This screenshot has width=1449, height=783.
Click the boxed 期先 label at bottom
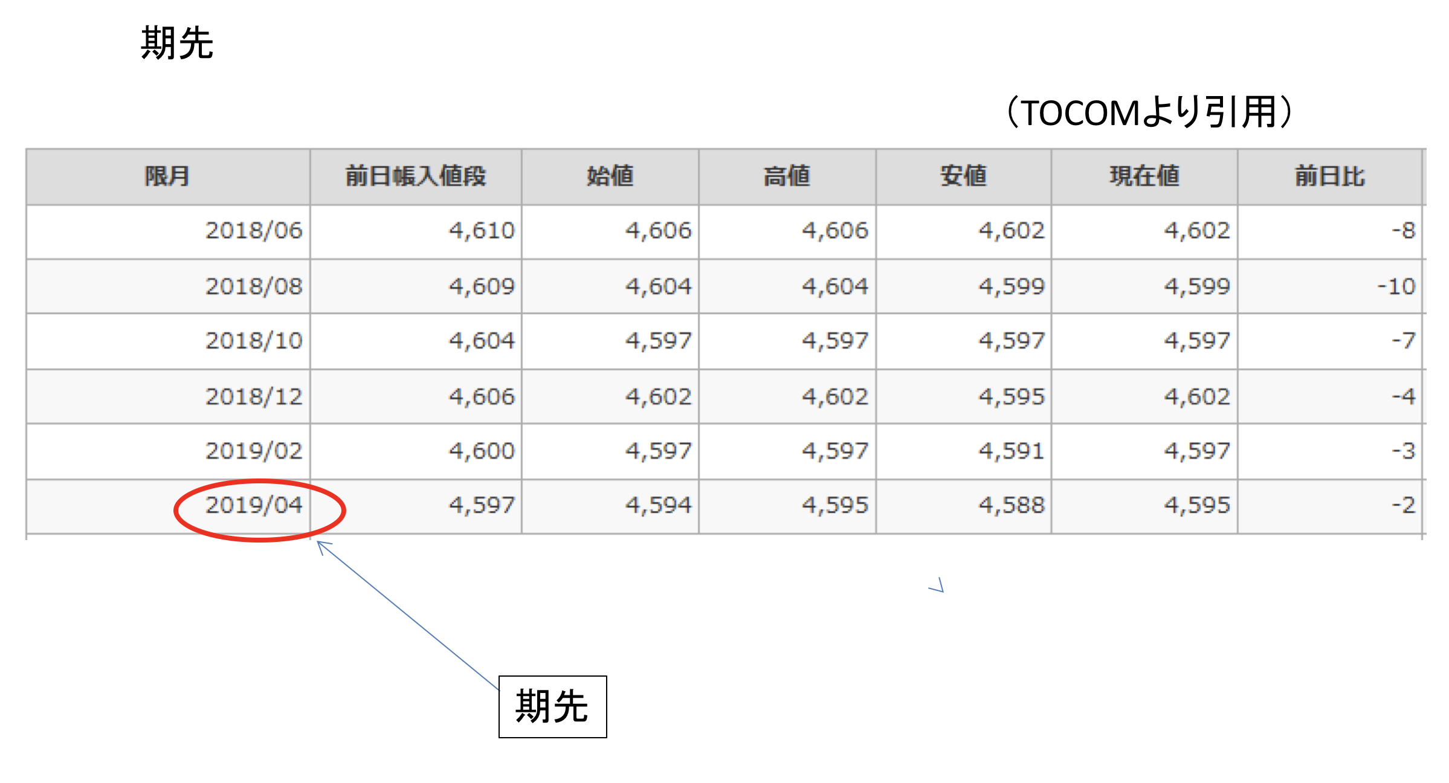click(x=552, y=706)
